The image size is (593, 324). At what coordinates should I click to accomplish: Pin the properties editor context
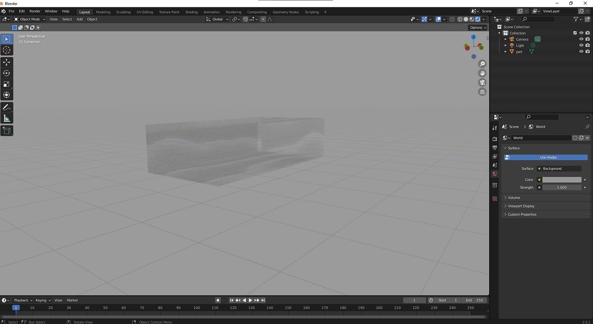click(587, 127)
